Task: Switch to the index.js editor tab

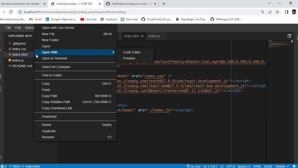Action: pyautogui.click(x=154, y=36)
